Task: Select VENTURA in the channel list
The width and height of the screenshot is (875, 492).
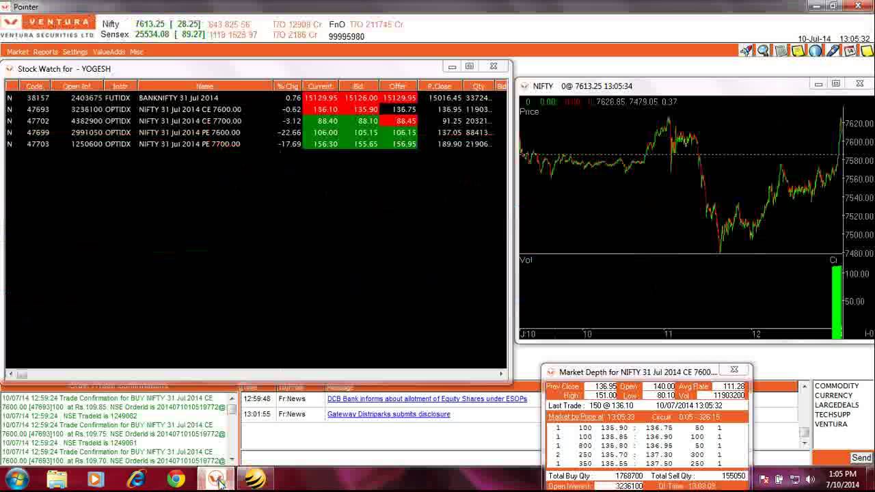Action: point(831,424)
